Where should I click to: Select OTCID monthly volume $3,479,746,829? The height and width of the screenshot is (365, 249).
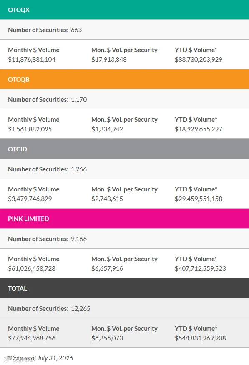tap(30, 199)
